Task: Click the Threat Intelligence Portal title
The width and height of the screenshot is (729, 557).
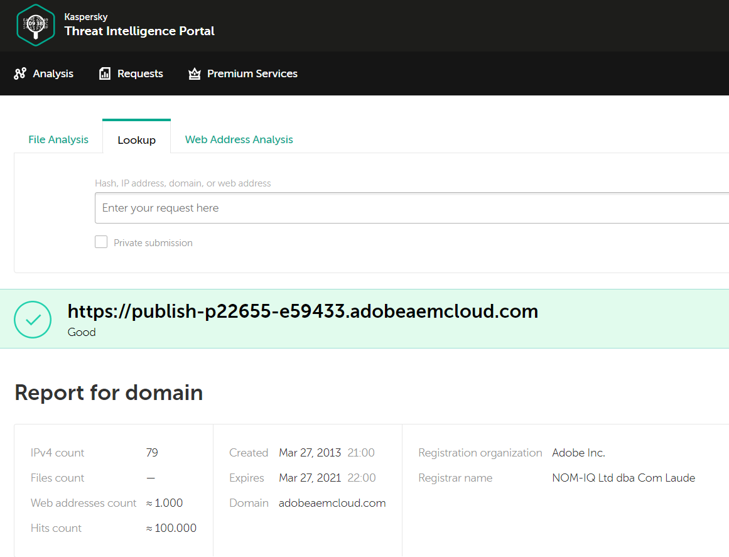Action: [139, 31]
